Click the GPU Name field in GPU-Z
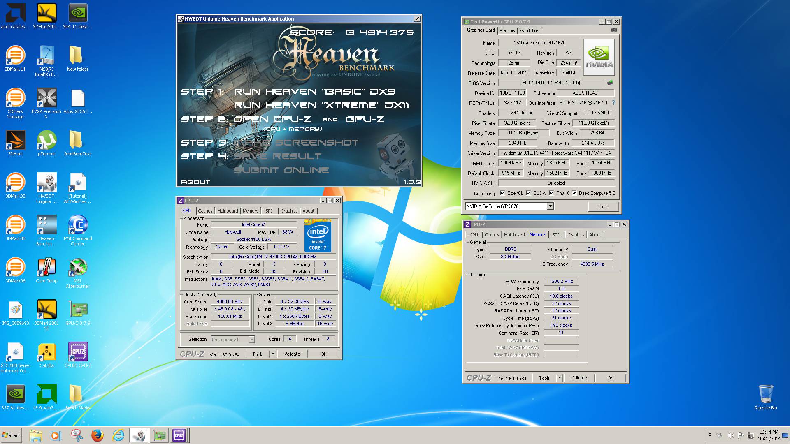The height and width of the screenshot is (444, 790). 539,43
